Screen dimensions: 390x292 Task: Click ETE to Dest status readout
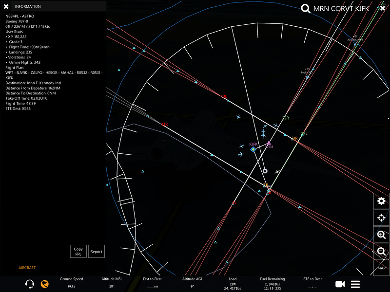point(312,282)
